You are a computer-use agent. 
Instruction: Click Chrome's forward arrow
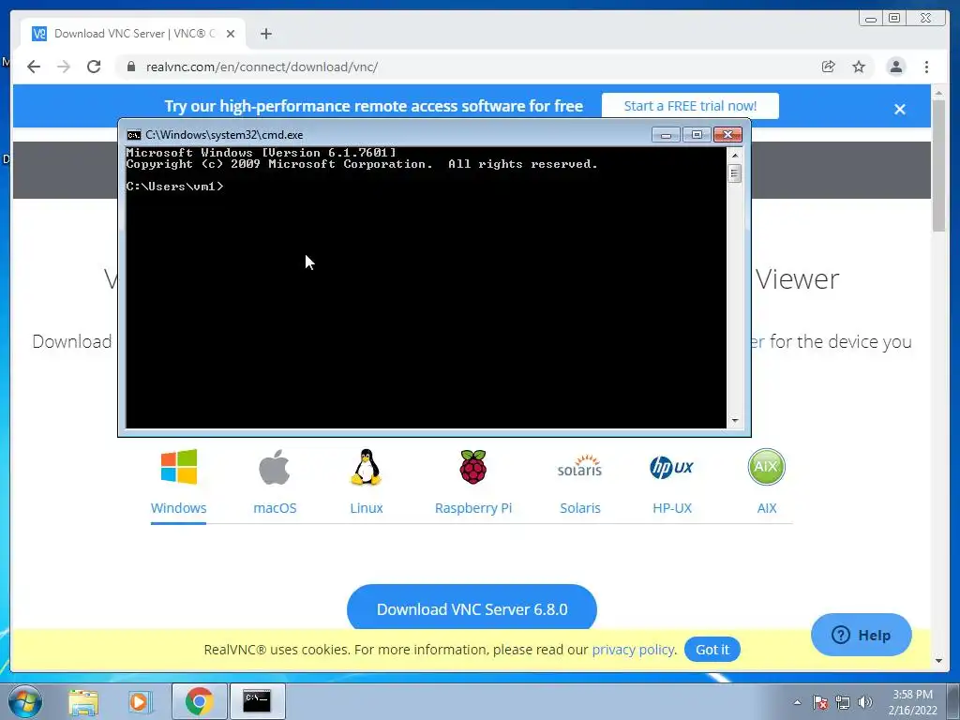tap(63, 67)
